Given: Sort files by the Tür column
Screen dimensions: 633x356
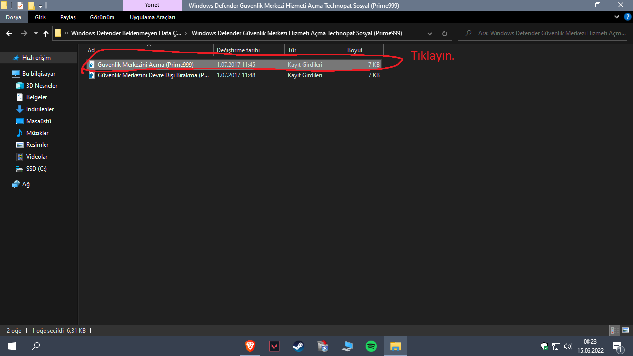Looking at the screenshot, I should (314, 50).
